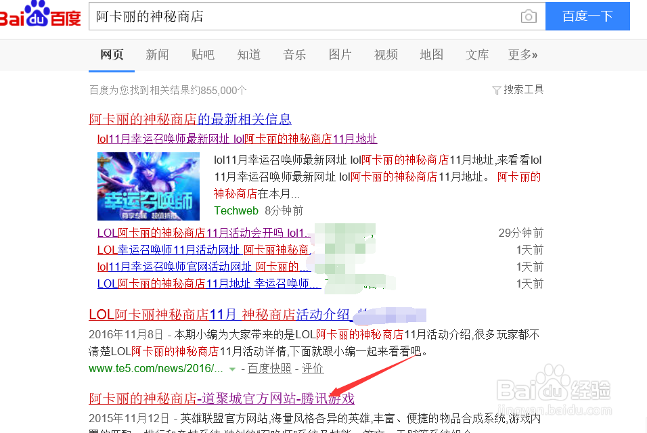Open 阿卡丽的神秘商店-道聚城官方网站-腾讯游戏 result
This screenshot has height=433, width=647.
221,398
